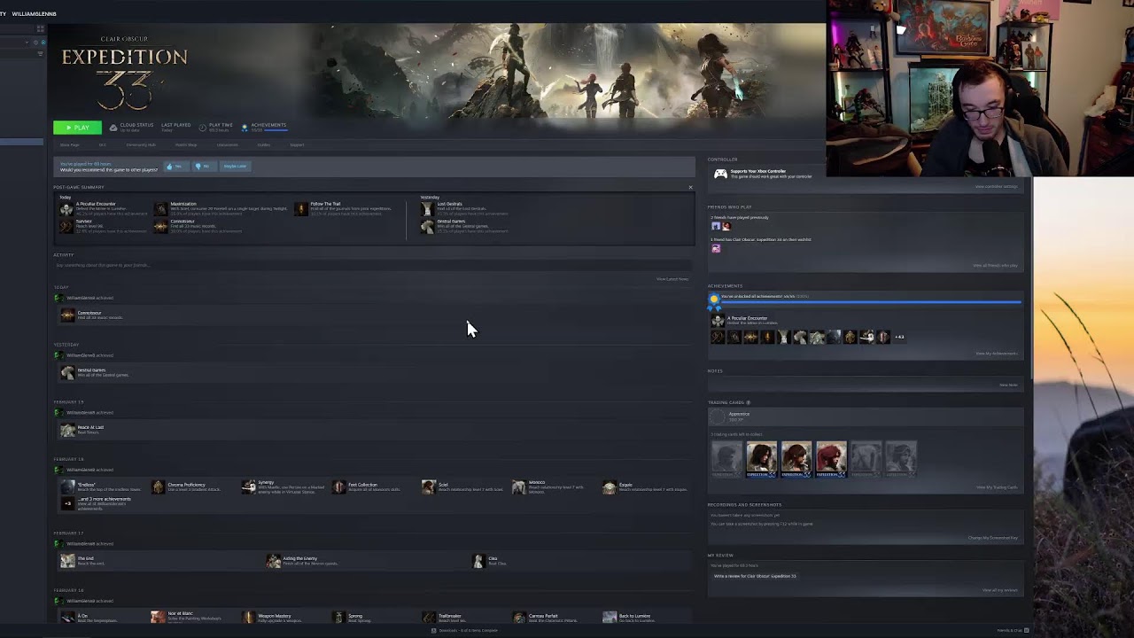The image size is (1134, 638).
Task: Click Sciel relationship achievement icon
Action: 429,487
